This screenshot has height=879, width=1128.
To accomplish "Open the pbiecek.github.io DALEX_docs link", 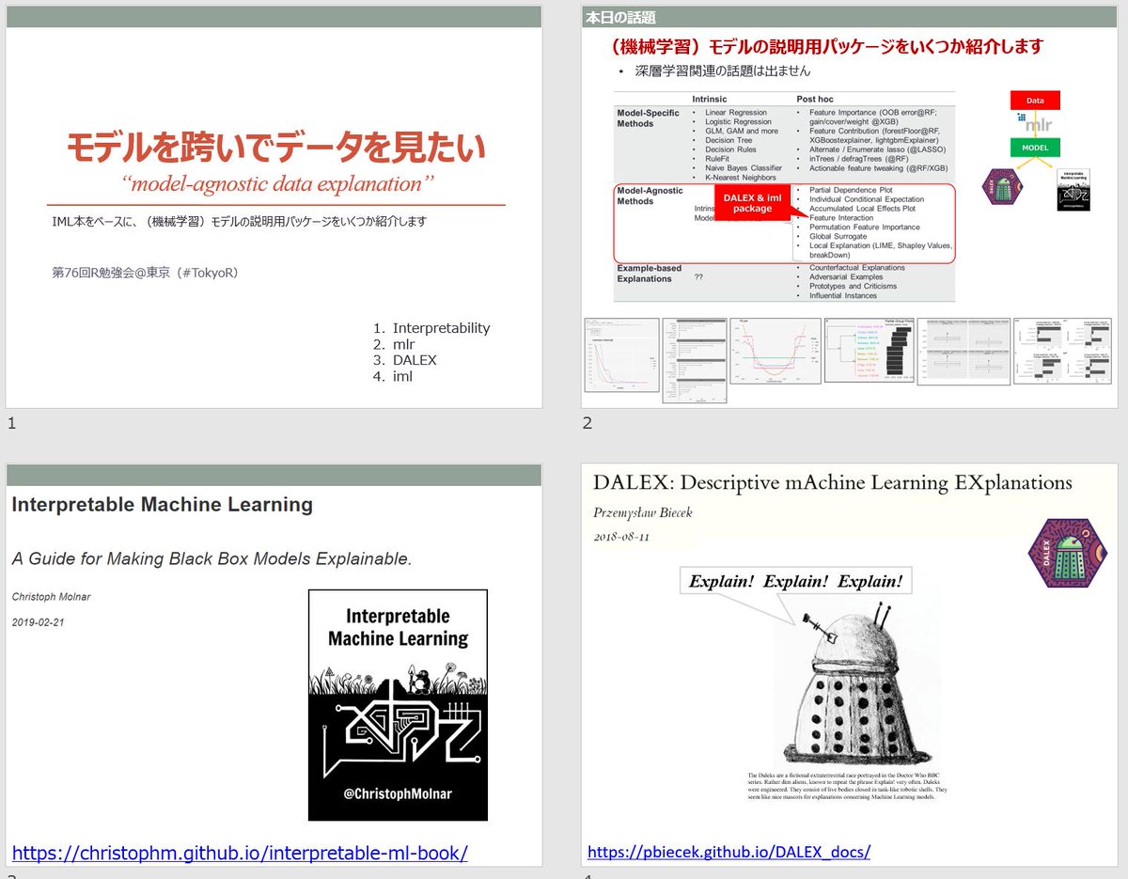I will 728,853.
